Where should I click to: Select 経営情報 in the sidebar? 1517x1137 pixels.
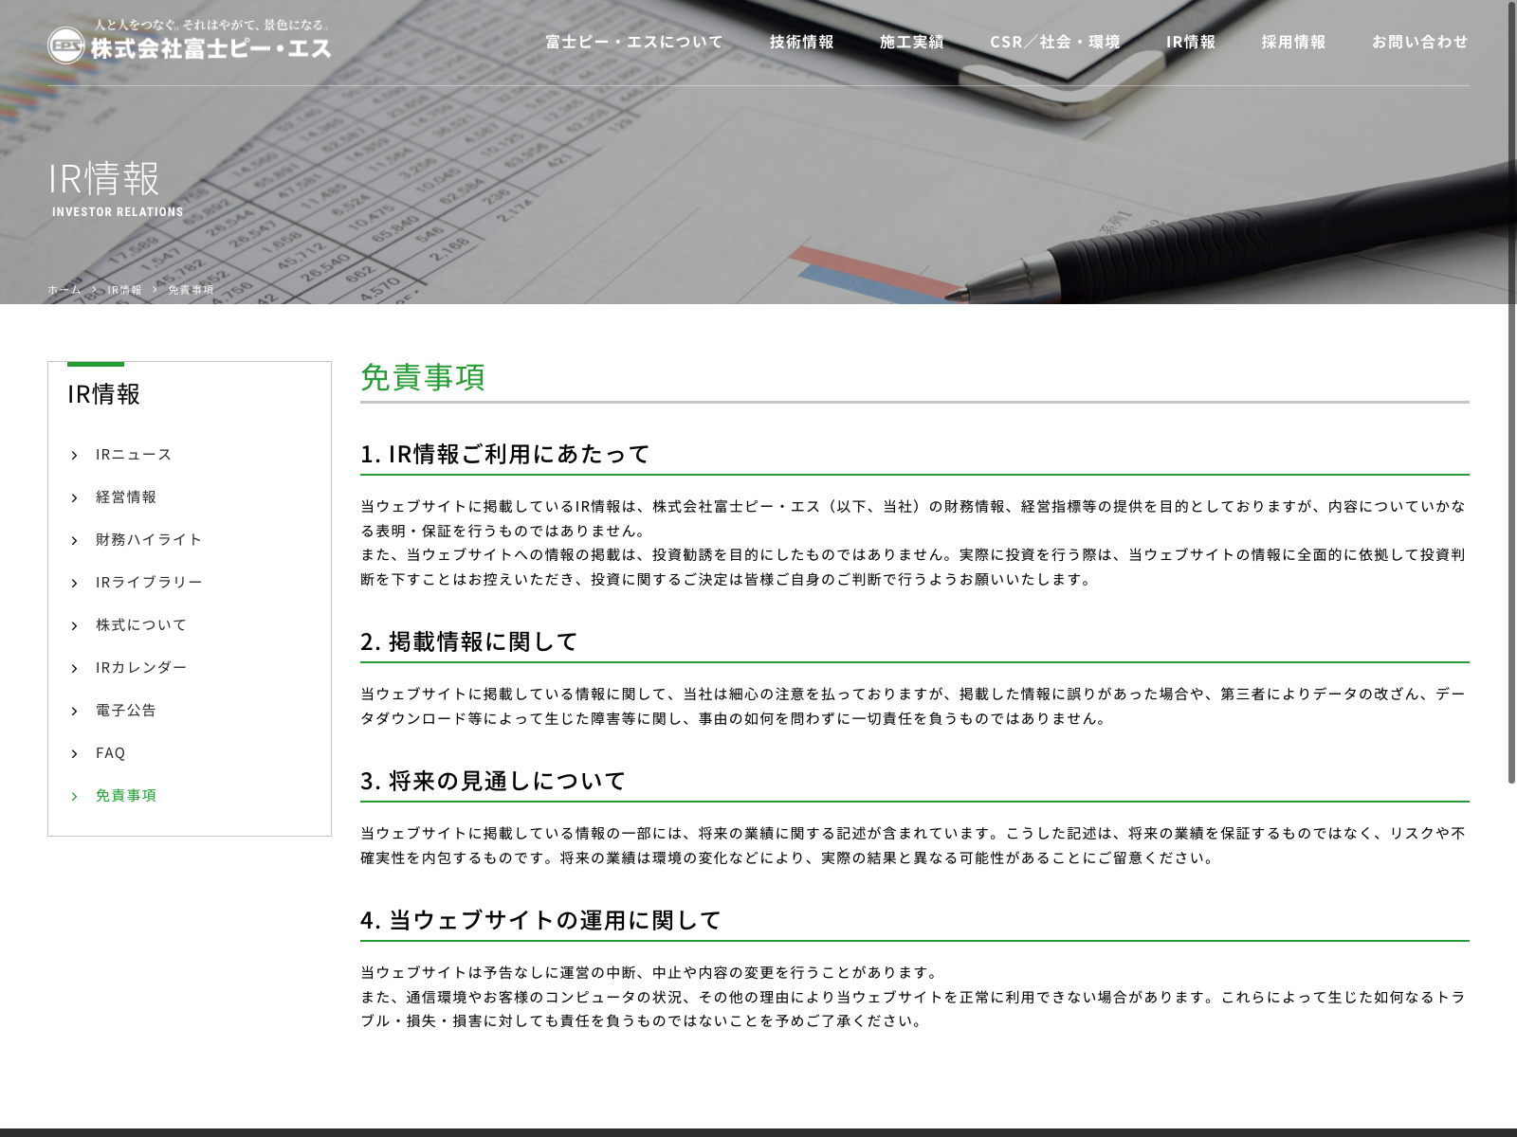click(x=126, y=497)
